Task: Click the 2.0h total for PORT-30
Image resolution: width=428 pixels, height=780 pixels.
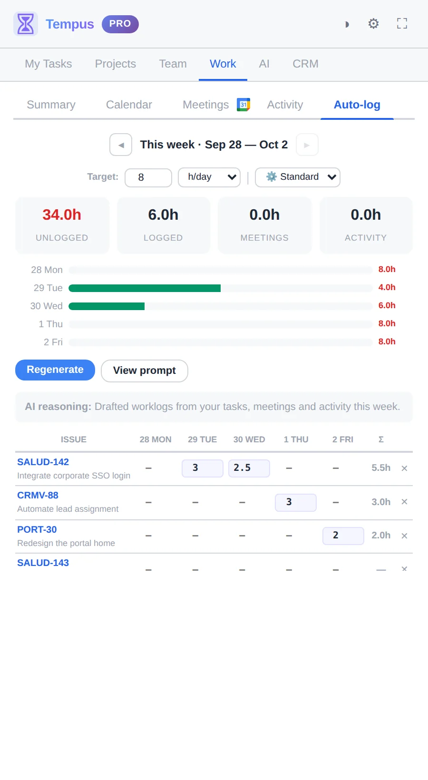Action: (381, 536)
